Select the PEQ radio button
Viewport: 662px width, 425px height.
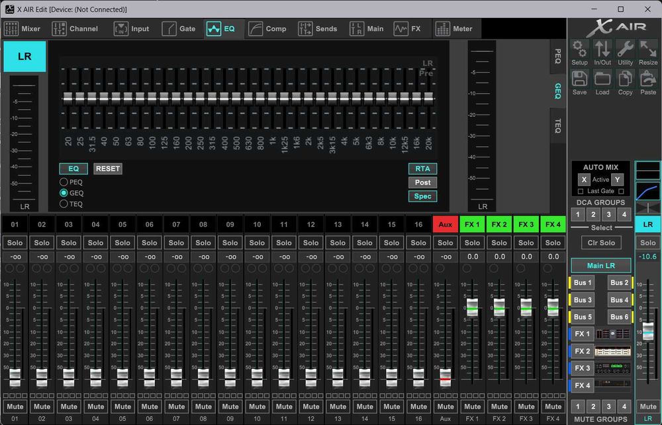pyautogui.click(x=64, y=182)
